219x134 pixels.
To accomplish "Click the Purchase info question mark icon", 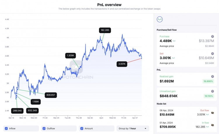I will [x=212, y=36].
